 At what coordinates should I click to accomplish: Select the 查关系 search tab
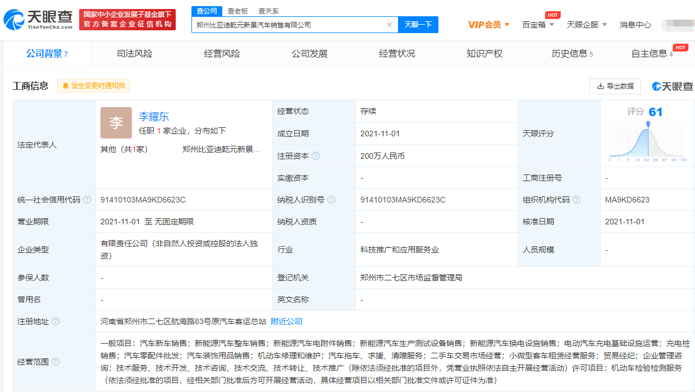268,11
